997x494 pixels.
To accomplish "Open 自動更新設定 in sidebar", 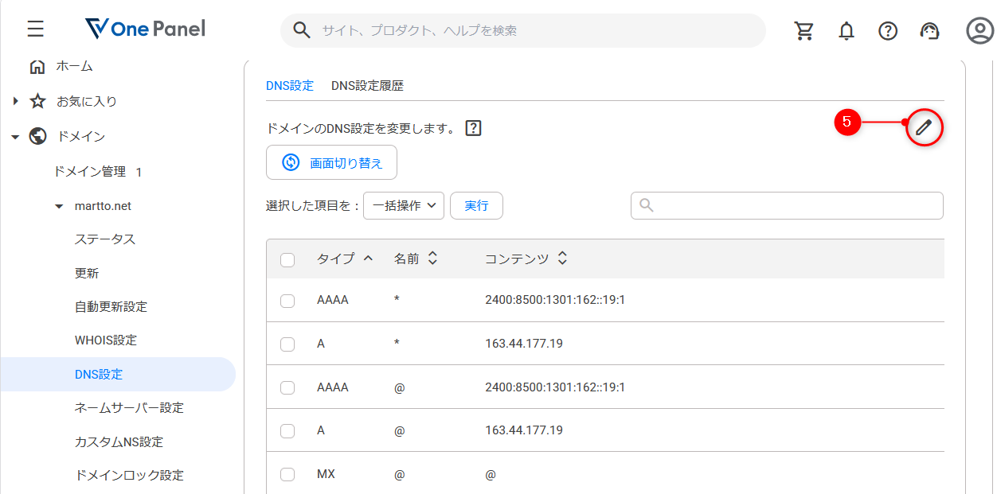I will tap(111, 306).
